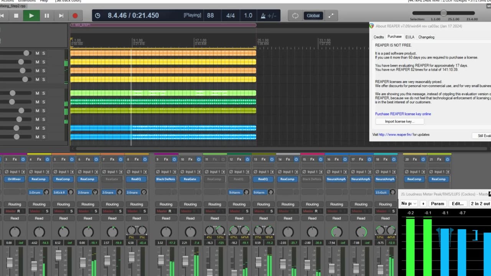491x276 pixels.
Task: Stop playback in the transport bar
Action: (16, 16)
